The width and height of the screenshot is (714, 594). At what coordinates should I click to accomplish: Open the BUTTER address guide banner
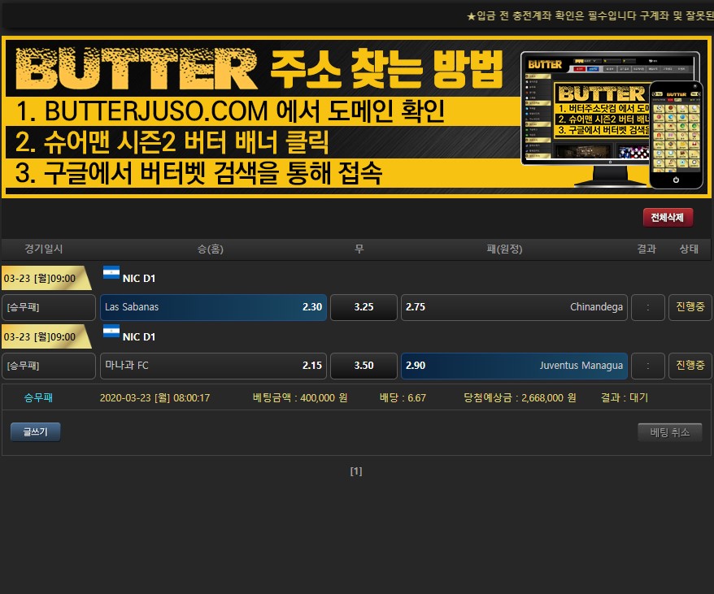tap(356, 117)
